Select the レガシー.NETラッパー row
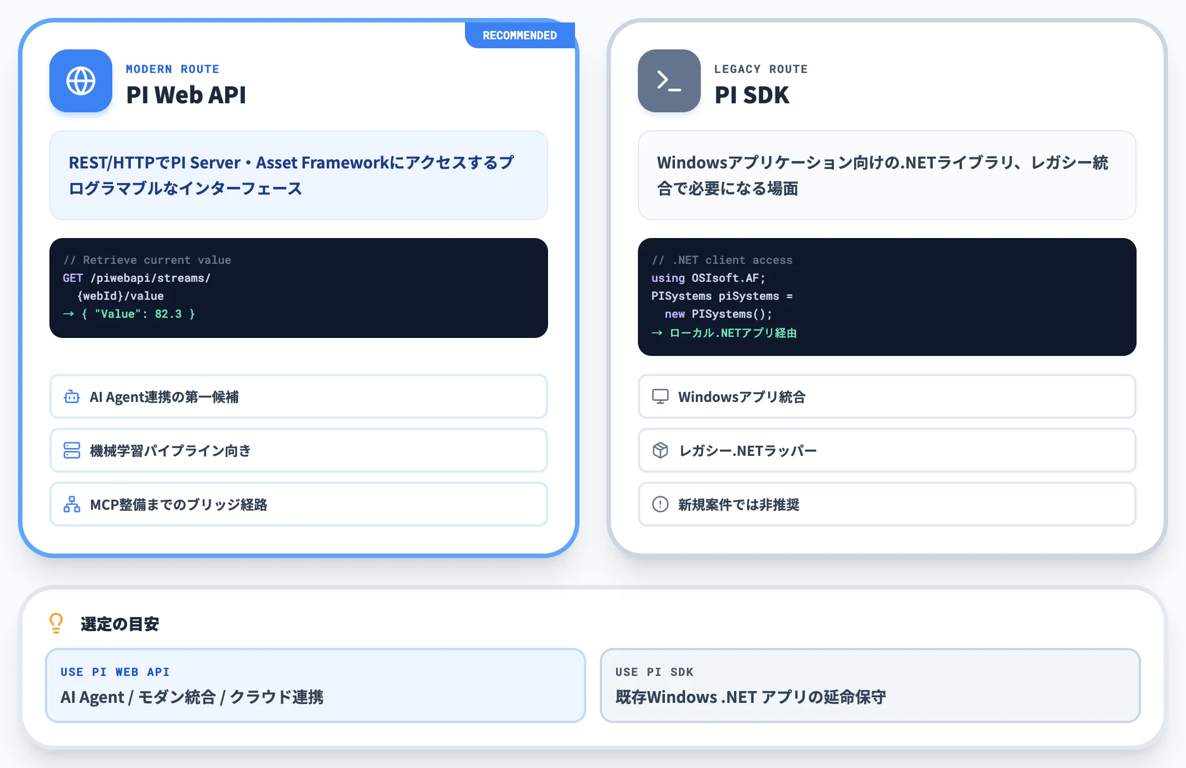Screen dimensions: 1186x768 (x=887, y=450)
